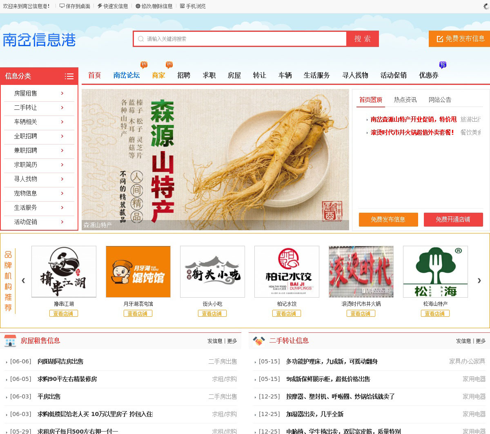Click the 街头小吃 brand logo

[x=212, y=272]
